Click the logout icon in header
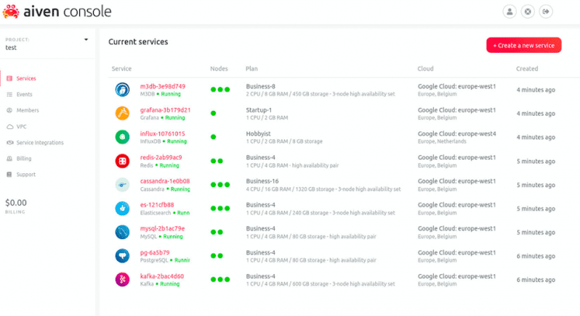The width and height of the screenshot is (580, 316). [x=547, y=12]
